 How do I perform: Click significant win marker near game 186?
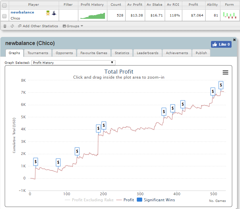pyautogui.click(x=98, y=128)
